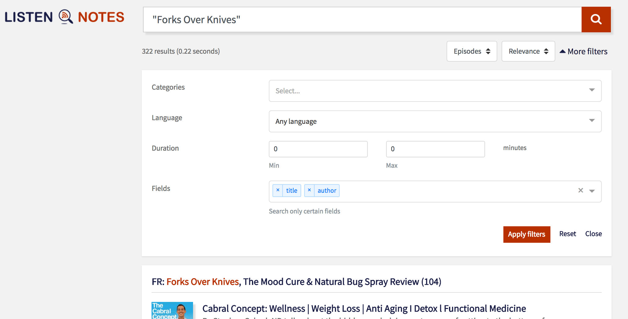Click the "Search only certain fields" hint text

tap(305, 211)
